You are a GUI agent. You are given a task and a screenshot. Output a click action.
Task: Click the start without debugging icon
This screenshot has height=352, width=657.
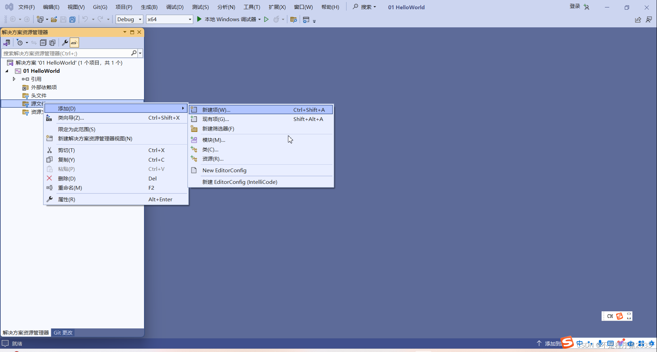click(266, 19)
